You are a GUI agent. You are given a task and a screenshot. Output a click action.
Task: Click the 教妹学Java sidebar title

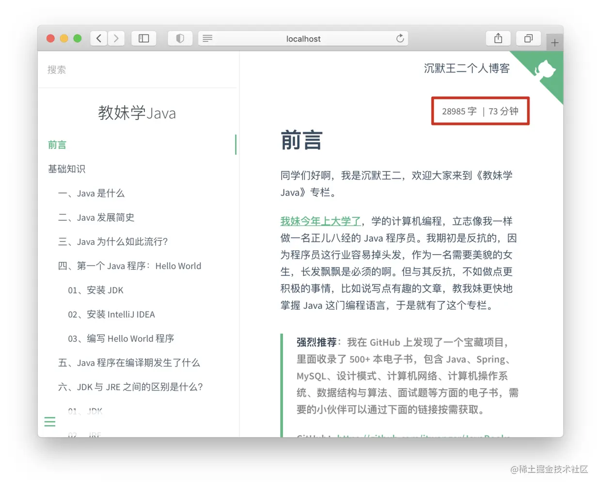click(137, 113)
